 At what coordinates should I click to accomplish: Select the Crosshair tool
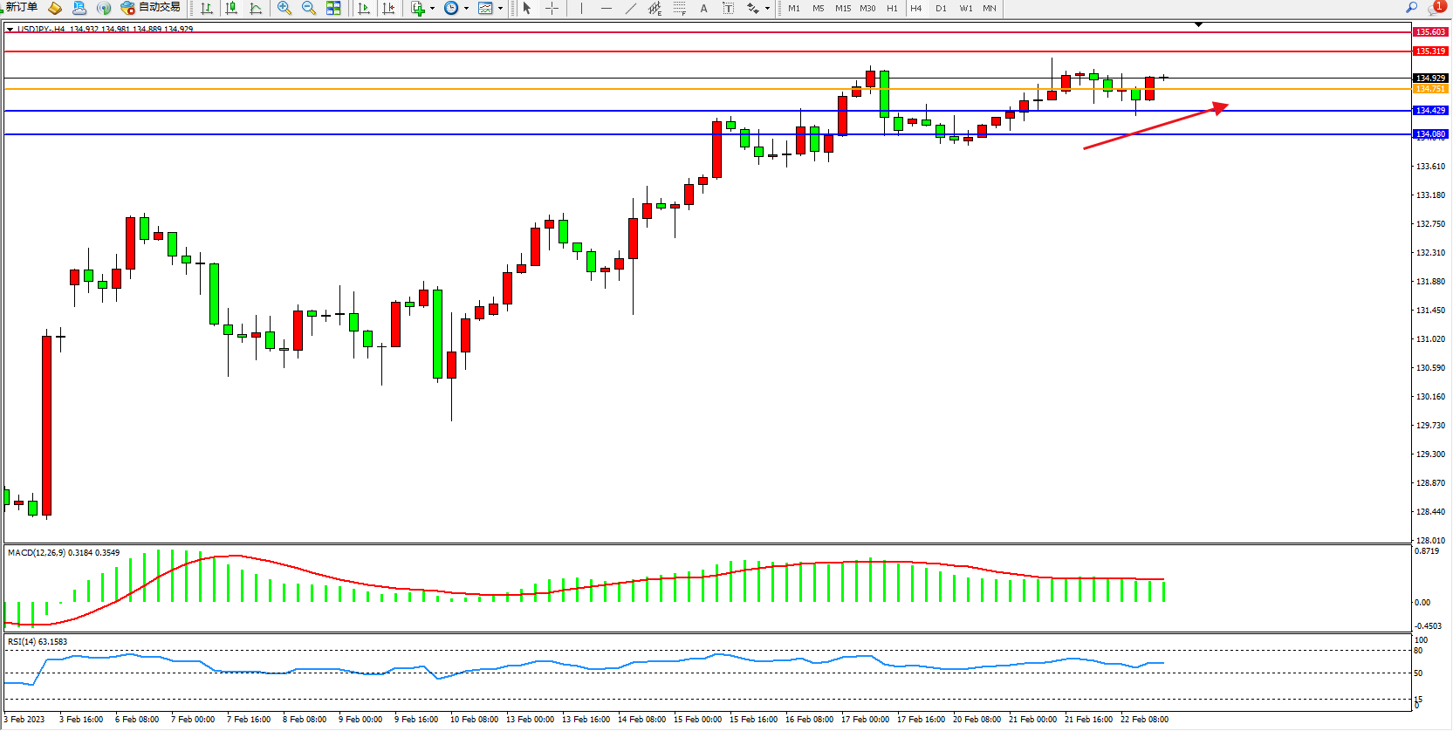552,8
